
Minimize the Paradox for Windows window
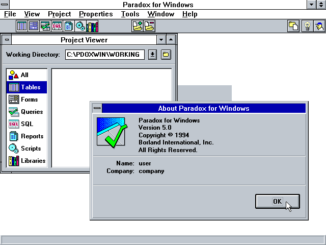(x=311, y=5)
